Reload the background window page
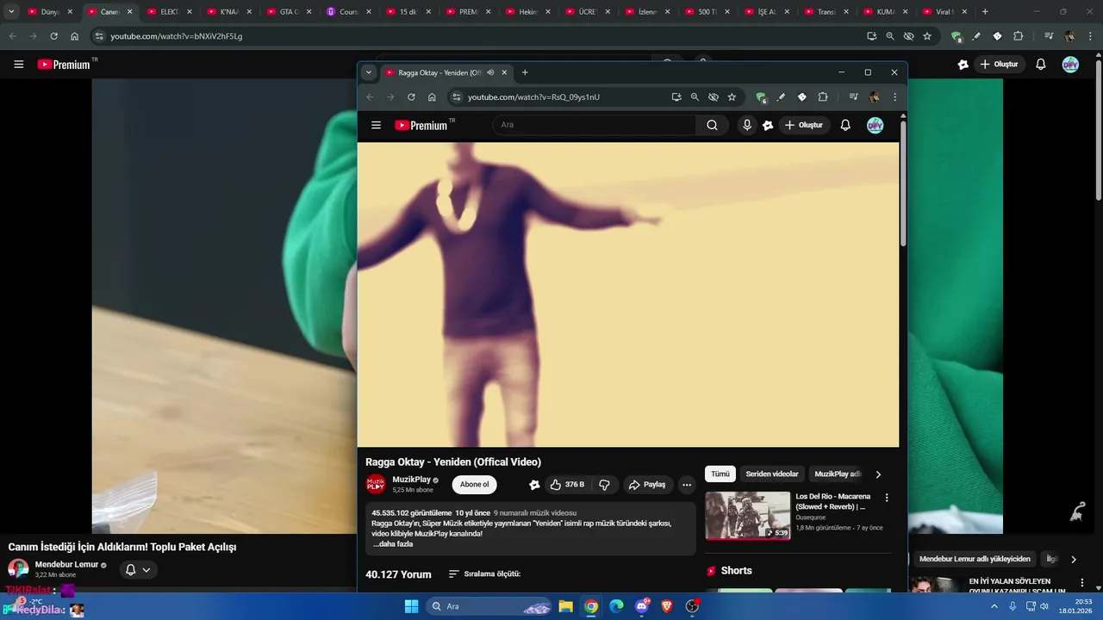 point(53,36)
